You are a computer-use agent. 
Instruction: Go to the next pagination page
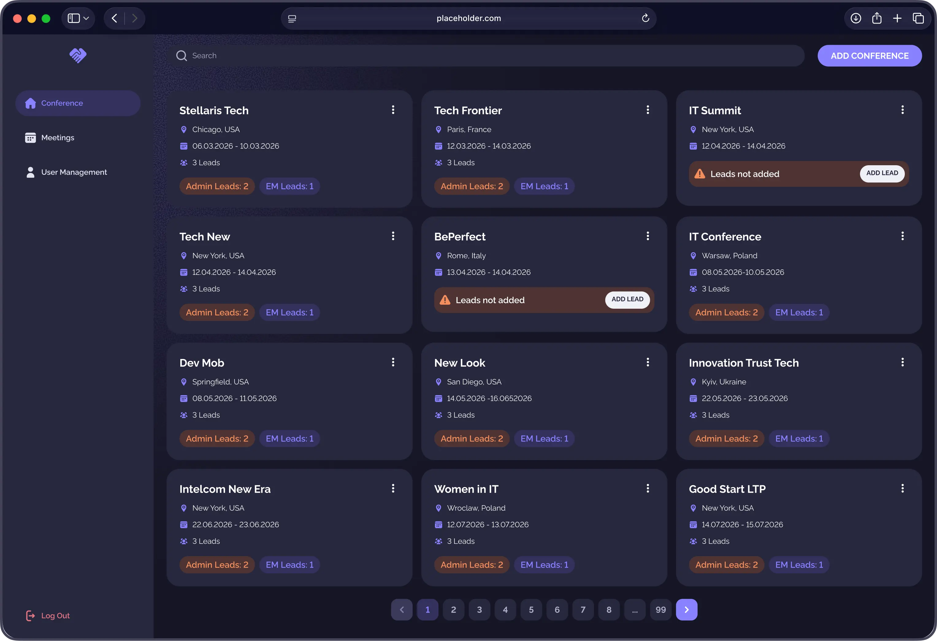pyautogui.click(x=686, y=609)
